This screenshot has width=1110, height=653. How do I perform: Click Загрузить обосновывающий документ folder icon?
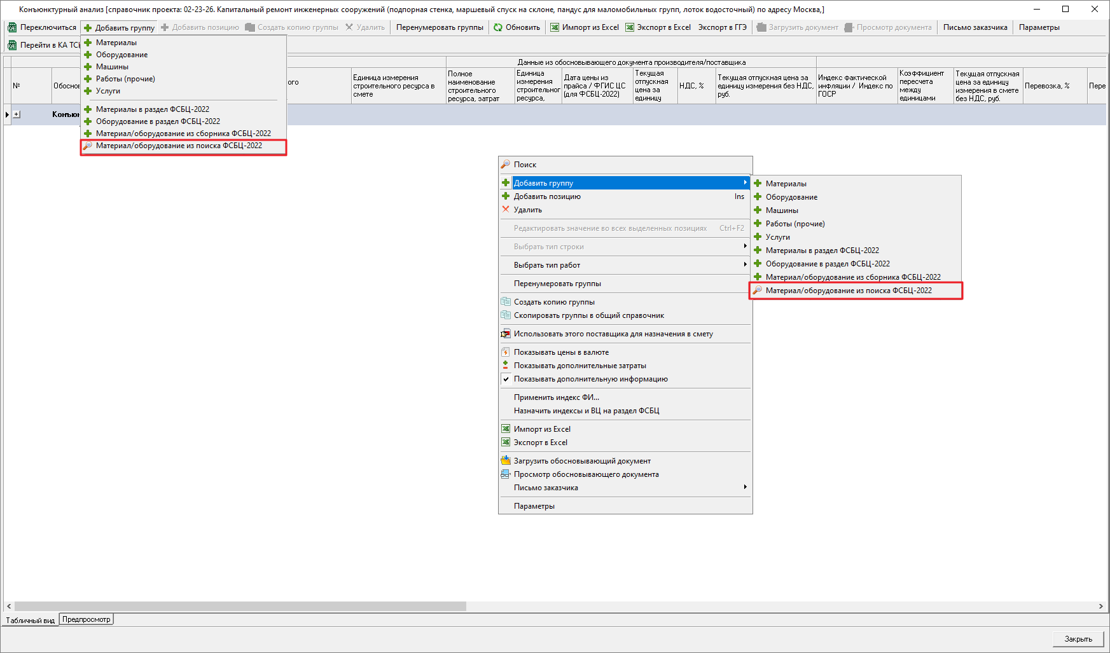click(x=506, y=461)
